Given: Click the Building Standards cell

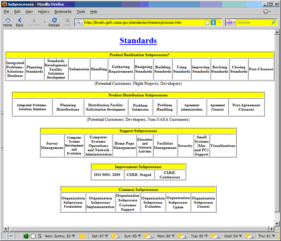Looking at the screenshot, I should click(163, 69).
